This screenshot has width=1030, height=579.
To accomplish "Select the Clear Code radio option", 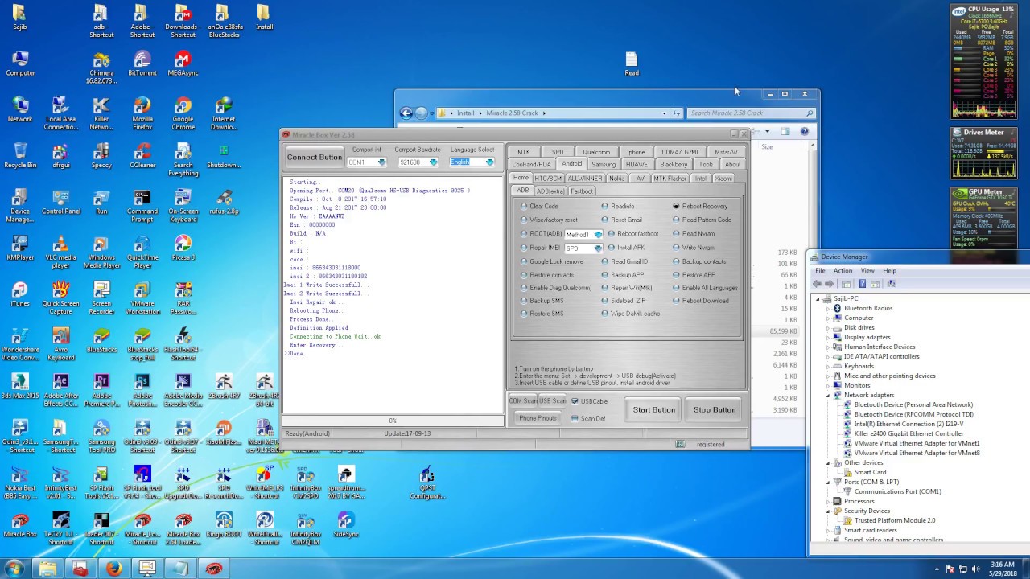I will click(x=525, y=206).
